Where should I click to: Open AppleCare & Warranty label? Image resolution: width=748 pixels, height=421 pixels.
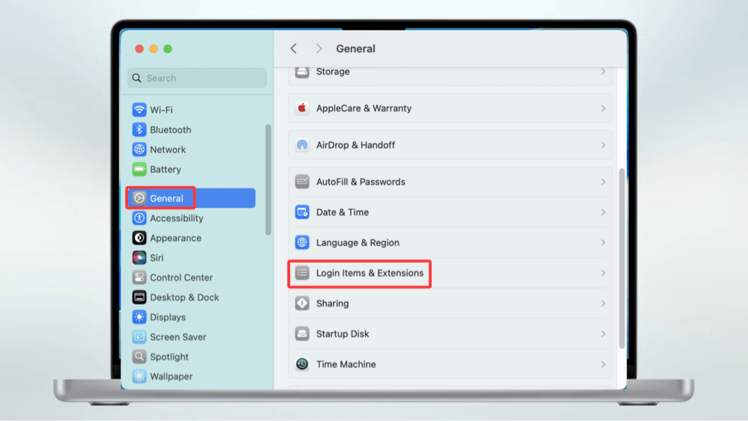coord(364,108)
